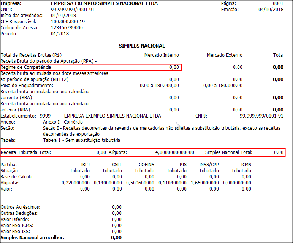This screenshot has width=293, height=243.
Task: Select CSLL aliquot 0,140000000
Action: 108,183
